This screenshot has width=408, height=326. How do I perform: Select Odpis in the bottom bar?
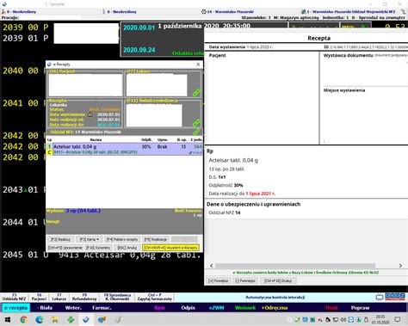point(188,308)
